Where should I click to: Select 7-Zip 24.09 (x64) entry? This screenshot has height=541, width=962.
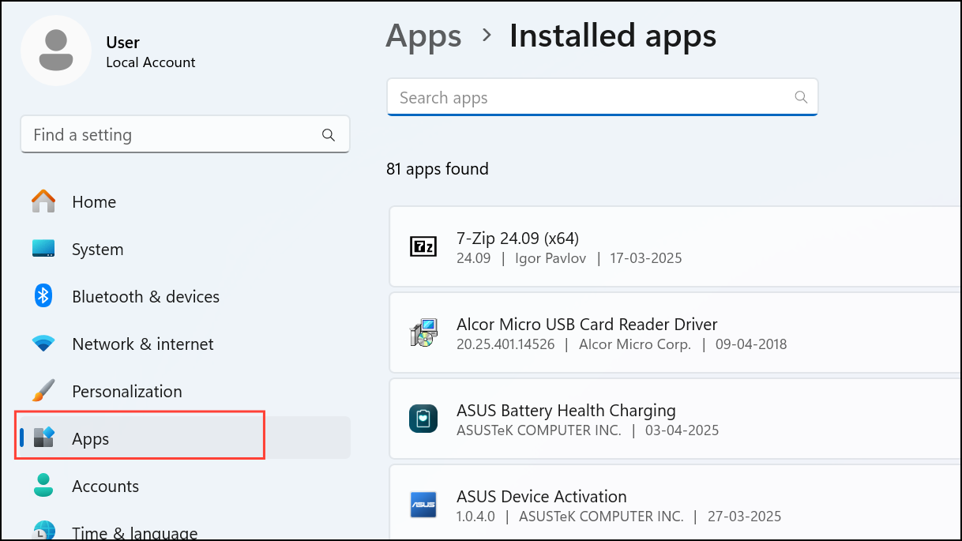(x=675, y=246)
